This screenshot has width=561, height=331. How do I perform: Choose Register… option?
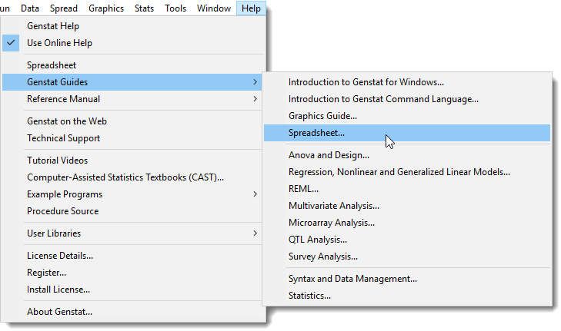(134, 273)
